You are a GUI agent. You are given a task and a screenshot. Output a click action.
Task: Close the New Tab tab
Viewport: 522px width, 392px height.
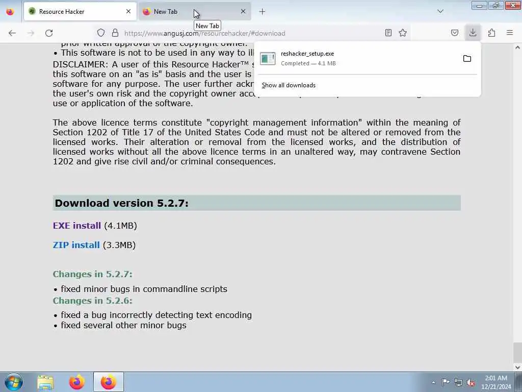[x=243, y=12]
